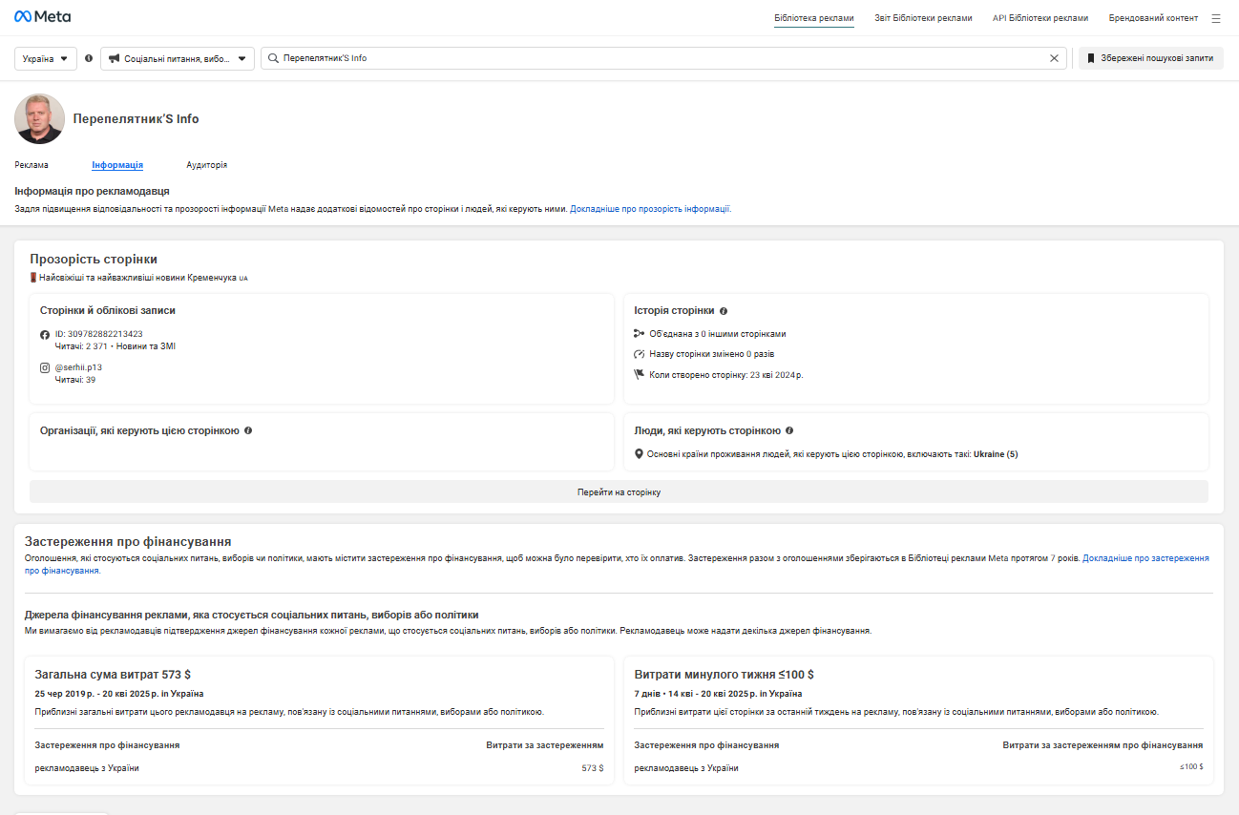Switch to the Аудиторія tab

tap(206, 165)
